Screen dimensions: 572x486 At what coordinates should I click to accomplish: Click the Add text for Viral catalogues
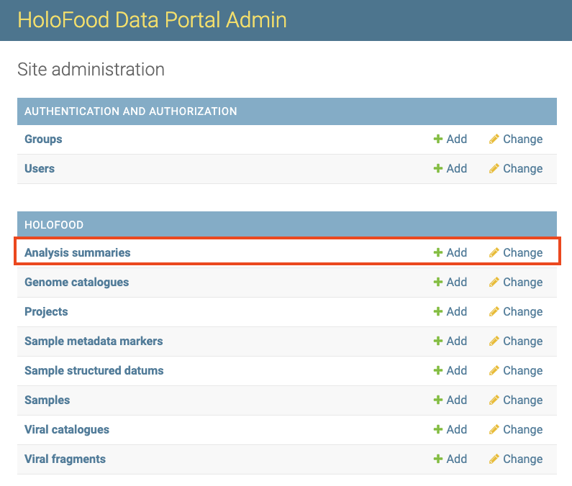pos(457,429)
